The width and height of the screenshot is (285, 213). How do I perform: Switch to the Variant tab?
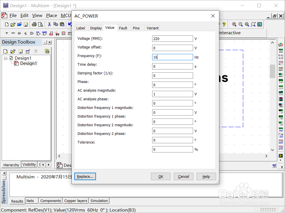[x=152, y=28]
